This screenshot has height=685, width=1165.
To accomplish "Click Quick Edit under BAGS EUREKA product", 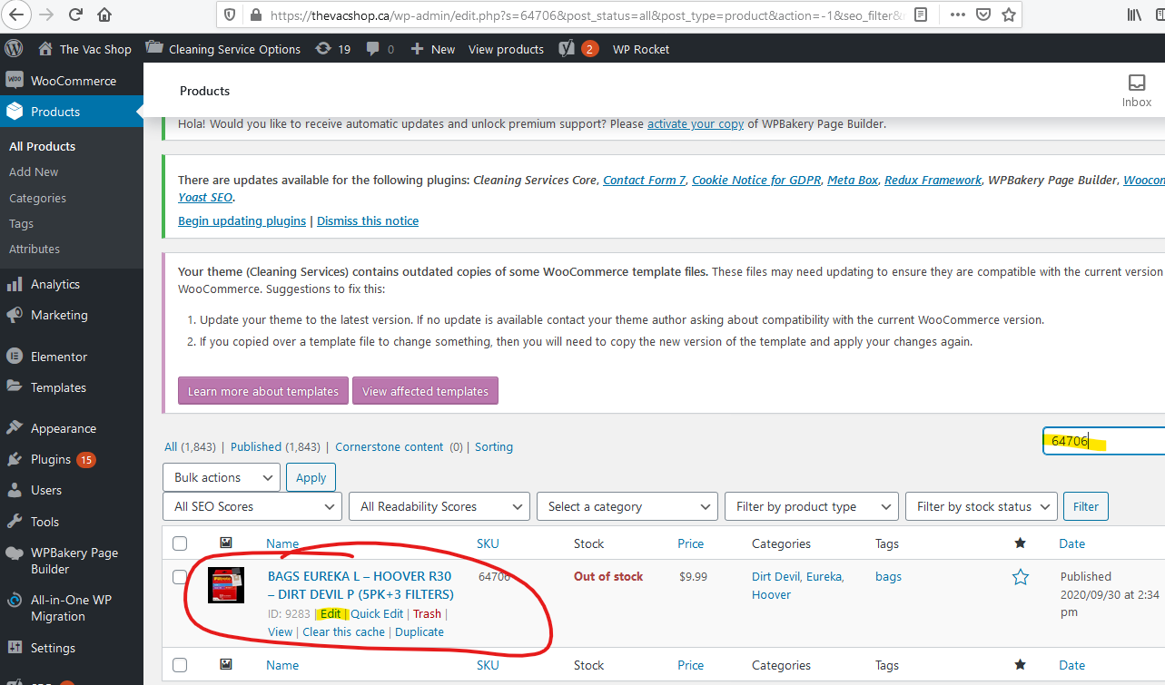I will 377,613.
